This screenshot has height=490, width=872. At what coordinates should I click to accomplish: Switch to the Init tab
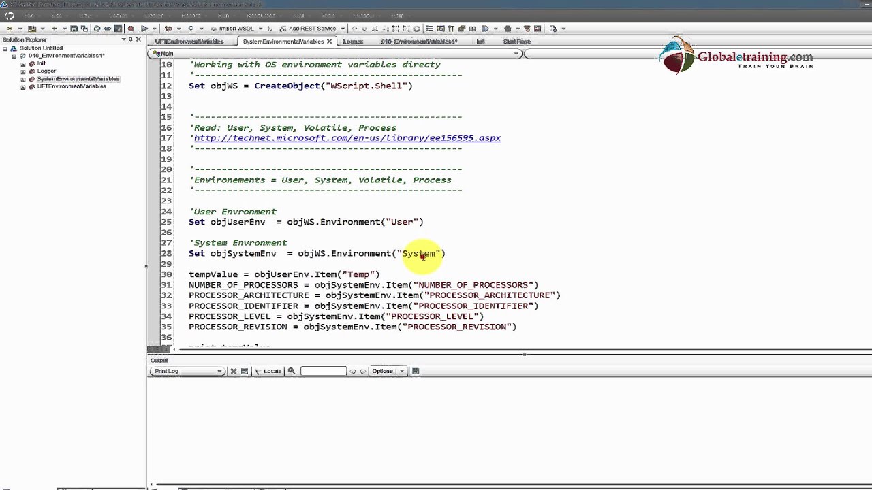480,42
